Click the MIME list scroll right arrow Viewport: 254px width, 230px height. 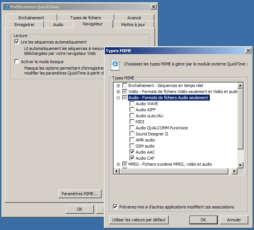234,171
